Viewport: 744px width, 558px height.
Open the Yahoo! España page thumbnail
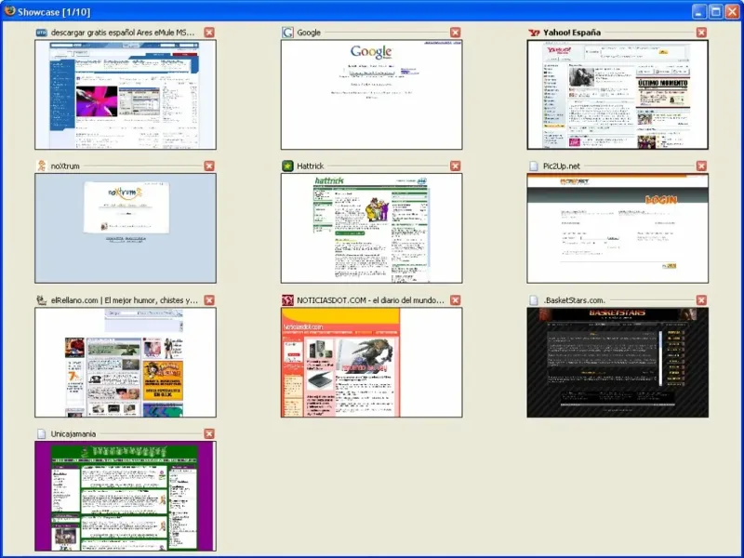click(x=618, y=95)
